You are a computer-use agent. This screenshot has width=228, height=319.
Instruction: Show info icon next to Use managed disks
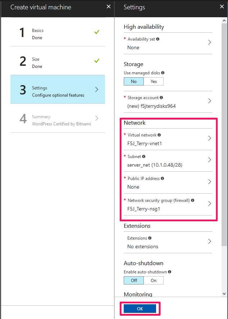tap(163, 73)
